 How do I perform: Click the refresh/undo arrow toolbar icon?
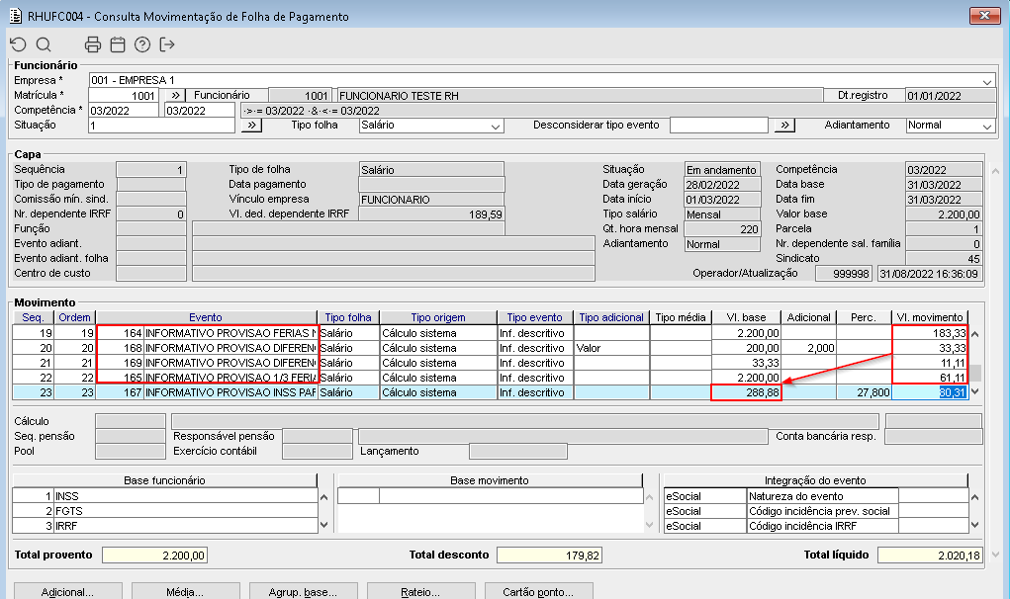(x=18, y=44)
